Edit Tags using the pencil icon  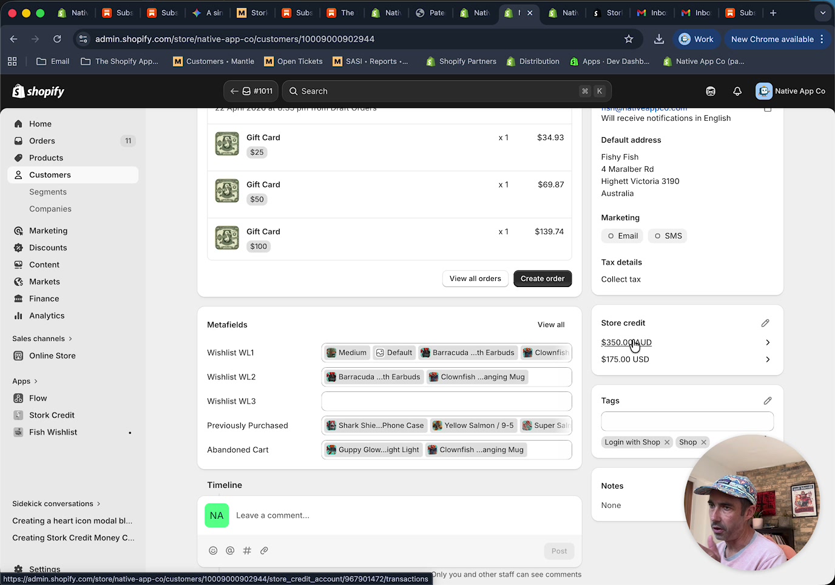[767, 401]
